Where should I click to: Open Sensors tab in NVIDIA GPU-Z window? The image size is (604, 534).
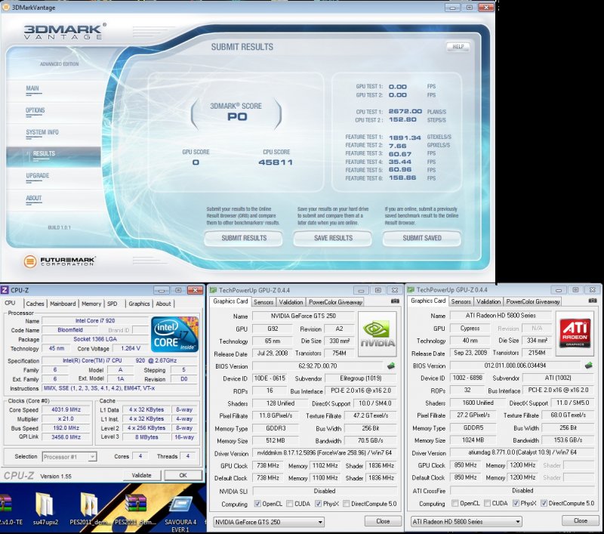click(263, 302)
